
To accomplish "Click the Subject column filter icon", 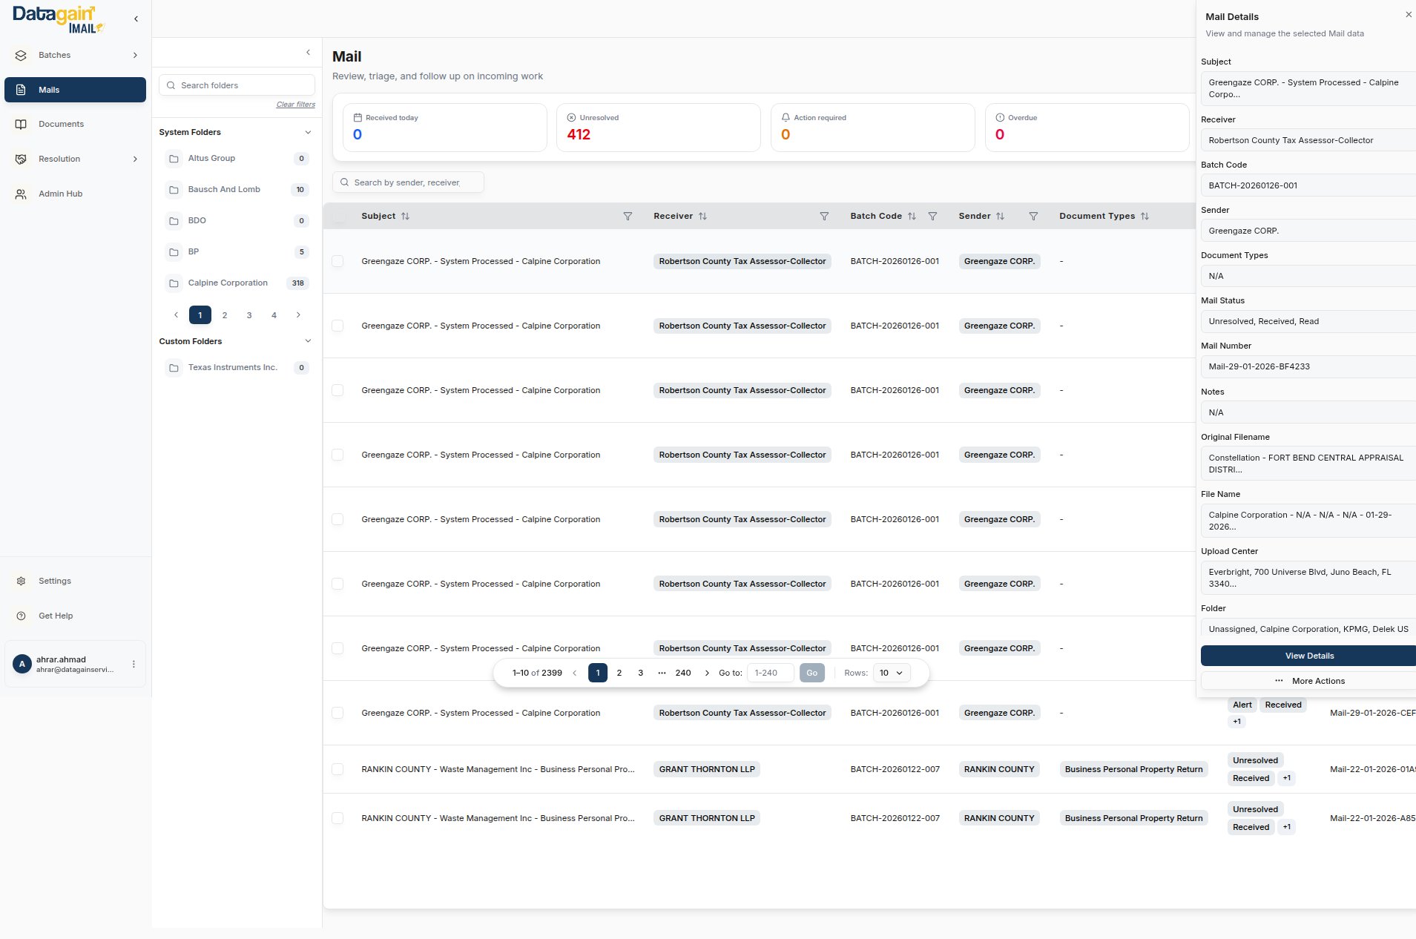I will pyautogui.click(x=628, y=217).
